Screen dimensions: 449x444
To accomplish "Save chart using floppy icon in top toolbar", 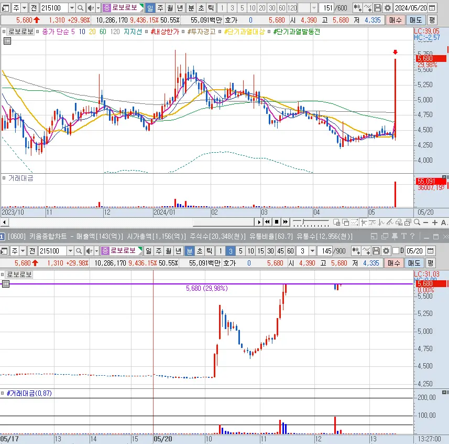I will 378,8.
